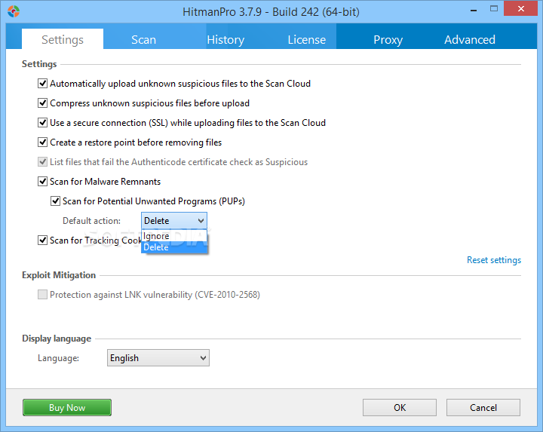Click the Cancel button
The image size is (543, 432).
coord(483,407)
